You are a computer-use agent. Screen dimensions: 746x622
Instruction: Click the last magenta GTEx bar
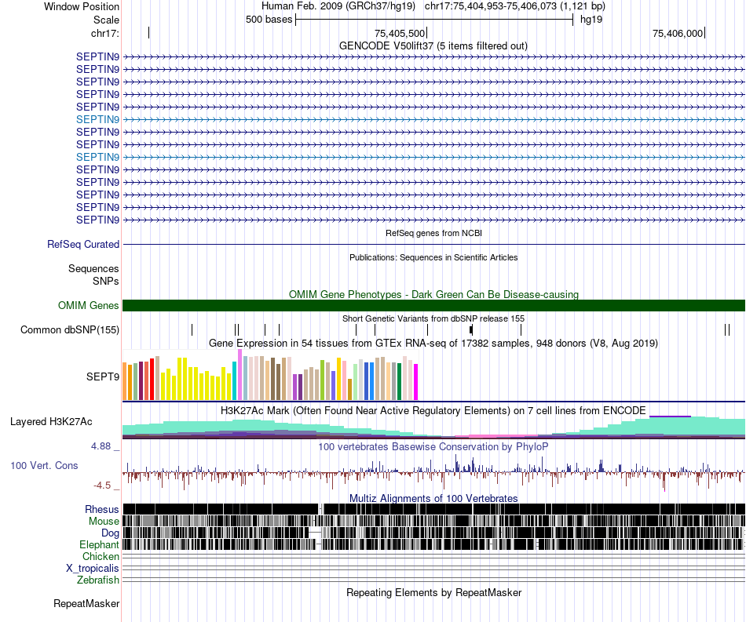click(x=416, y=382)
